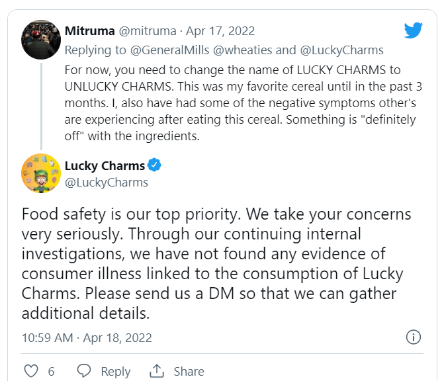442x381 pixels.
Task: Click the Mitruma display name
Action: click(91, 31)
